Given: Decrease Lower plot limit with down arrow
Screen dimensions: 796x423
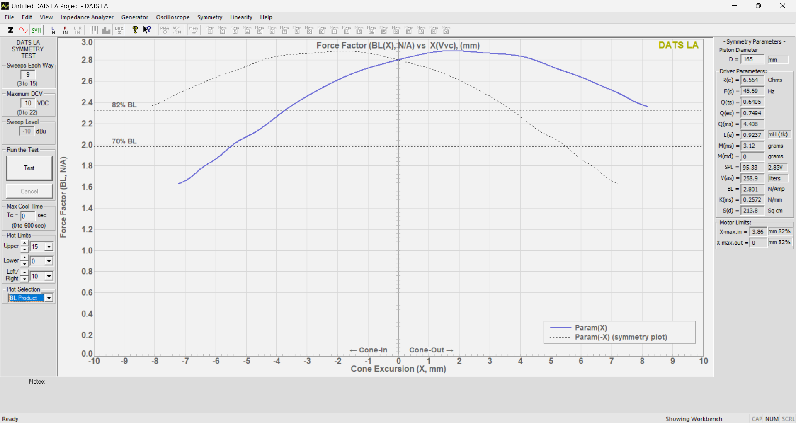Looking at the screenshot, I should (x=24, y=264).
